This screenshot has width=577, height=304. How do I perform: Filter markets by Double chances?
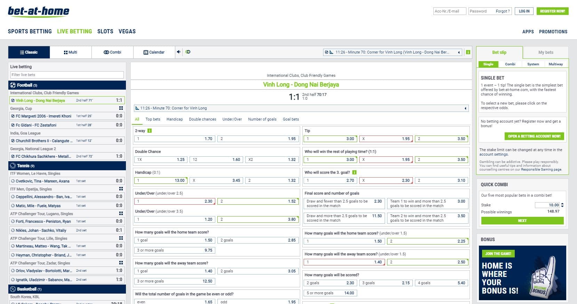pyautogui.click(x=202, y=119)
